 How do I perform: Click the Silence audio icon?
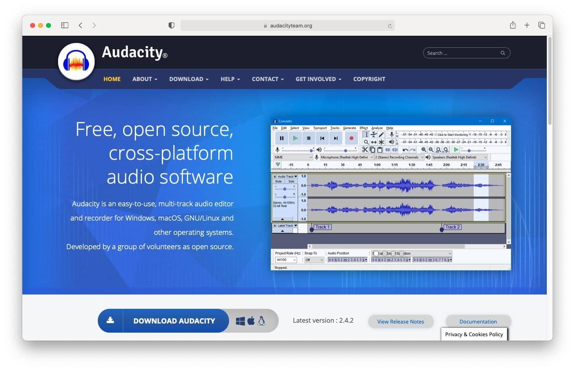pyautogui.click(x=395, y=150)
